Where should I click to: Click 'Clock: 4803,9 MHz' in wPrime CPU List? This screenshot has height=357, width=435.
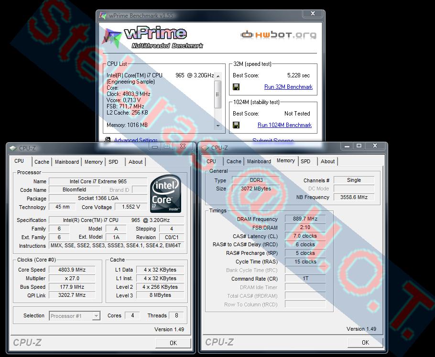pyautogui.click(x=129, y=94)
